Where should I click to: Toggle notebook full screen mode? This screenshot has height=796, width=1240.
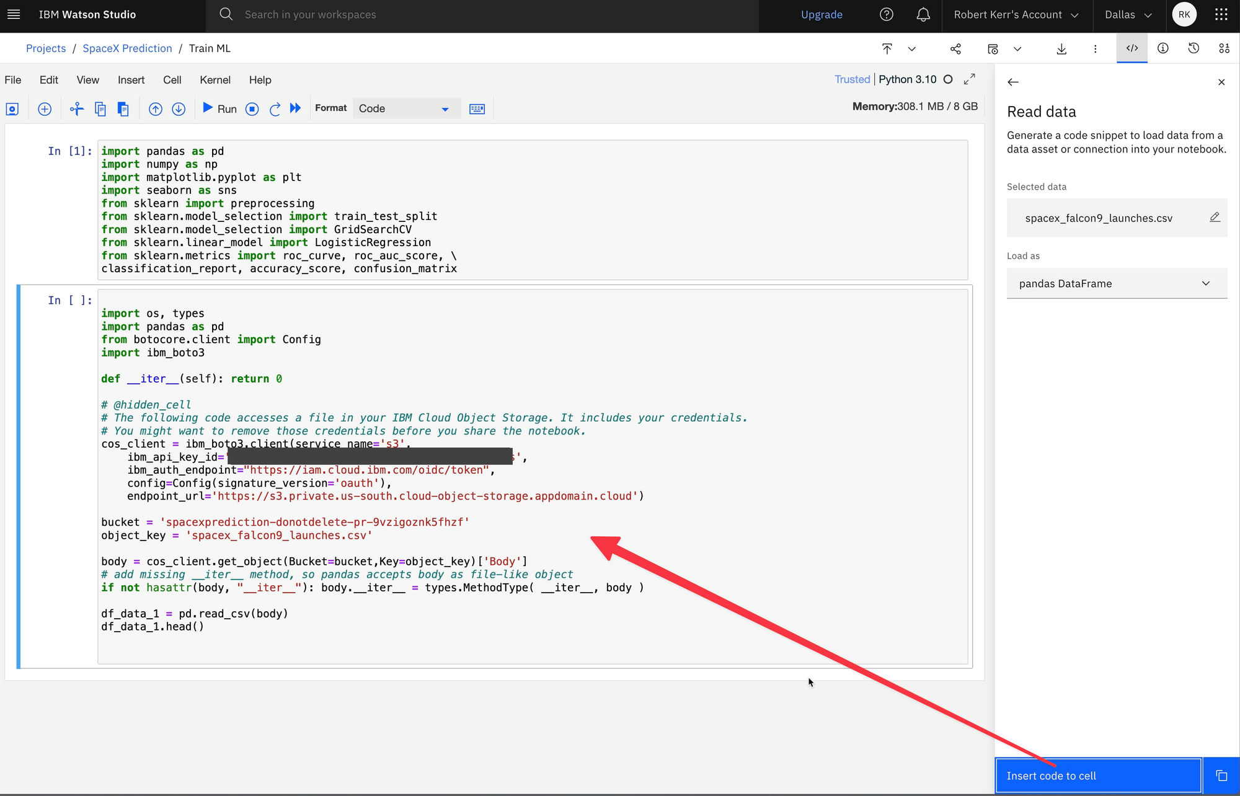point(970,79)
